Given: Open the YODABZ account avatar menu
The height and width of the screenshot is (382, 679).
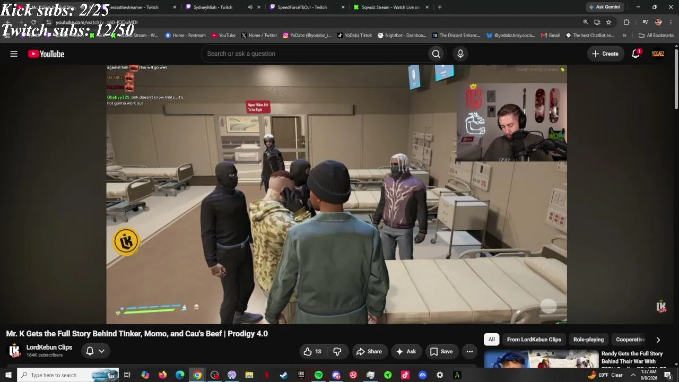Looking at the screenshot, I should 658,54.
